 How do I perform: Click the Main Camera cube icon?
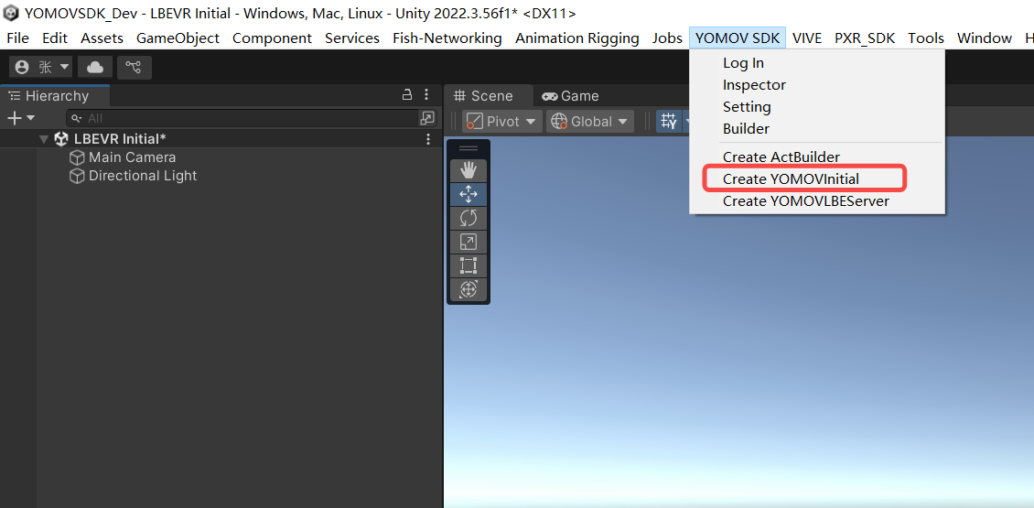tap(77, 157)
